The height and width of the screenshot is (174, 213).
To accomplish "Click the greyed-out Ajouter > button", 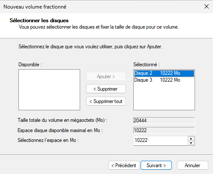I will click(x=106, y=77).
